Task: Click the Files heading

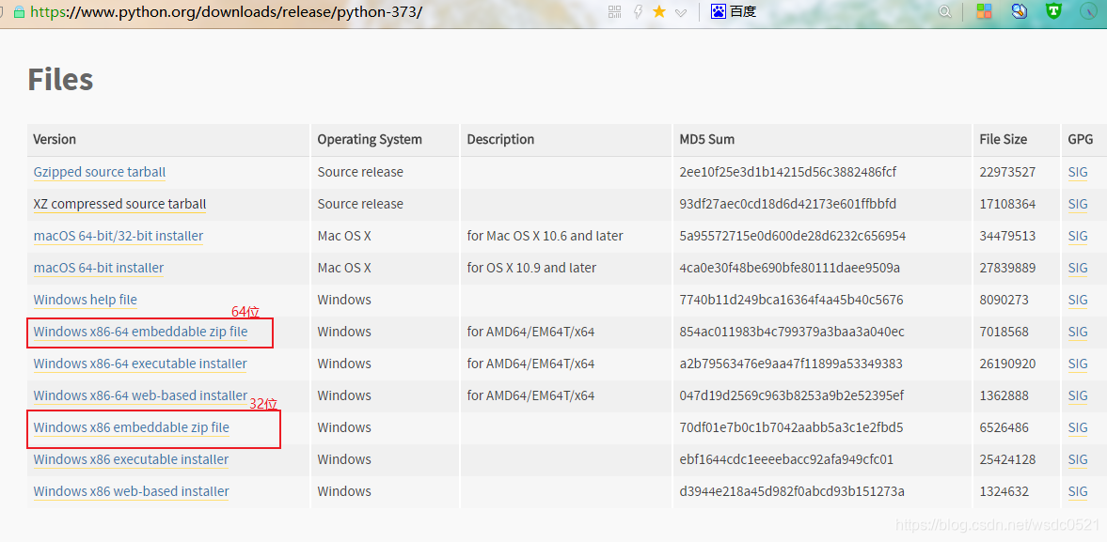Action: point(60,80)
